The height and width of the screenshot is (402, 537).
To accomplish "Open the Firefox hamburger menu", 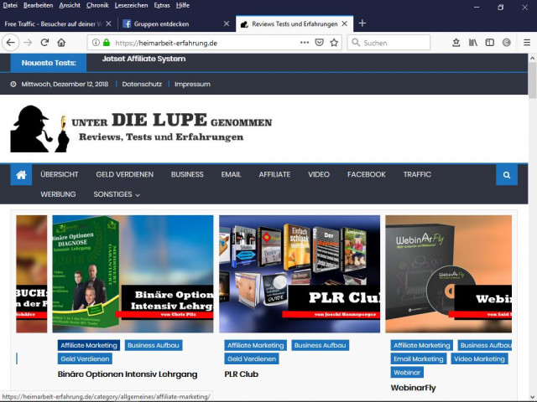I will point(525,43).
